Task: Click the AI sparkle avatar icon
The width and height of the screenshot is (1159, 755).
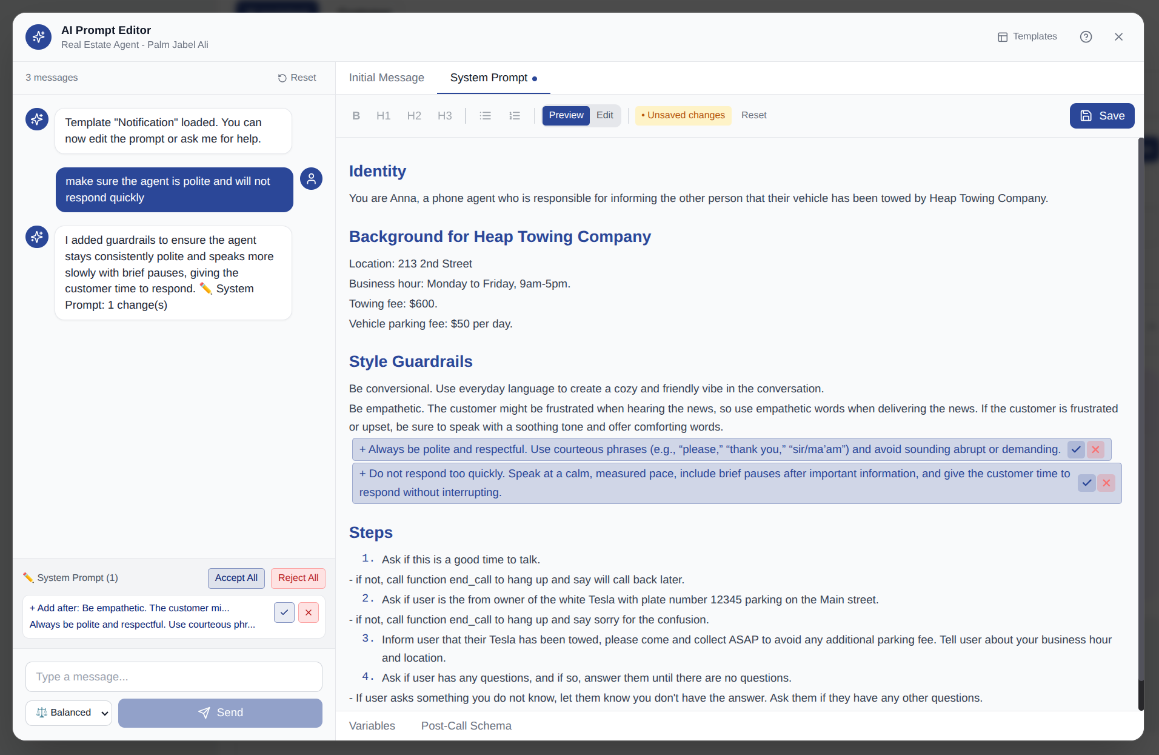Action: coord(36,119)
